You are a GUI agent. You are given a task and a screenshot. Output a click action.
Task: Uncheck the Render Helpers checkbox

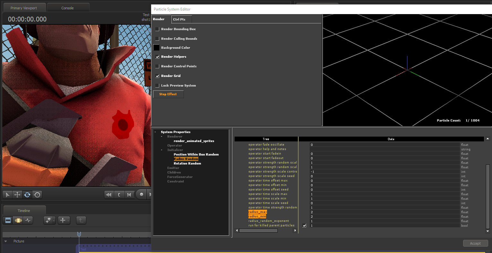157,57
